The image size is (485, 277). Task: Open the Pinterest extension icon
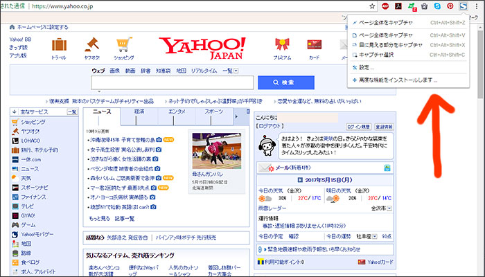(x=450, y=6)
